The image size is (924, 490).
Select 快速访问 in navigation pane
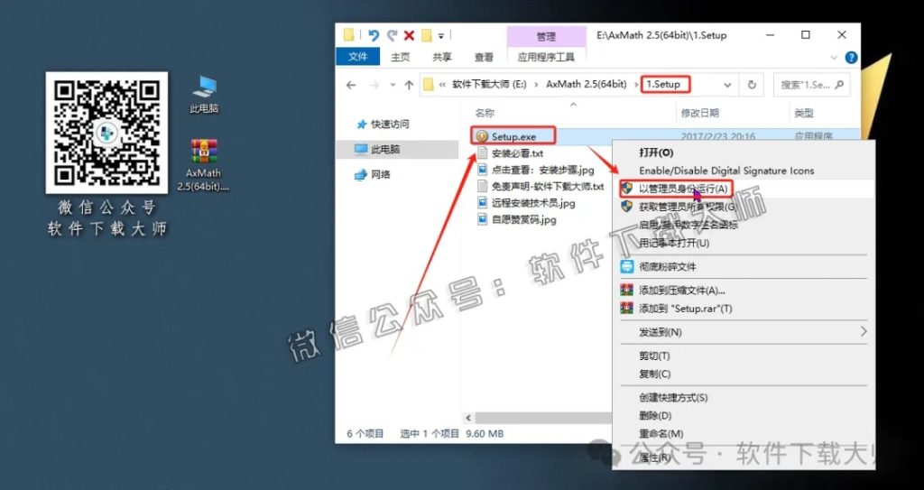pos(390,125)
